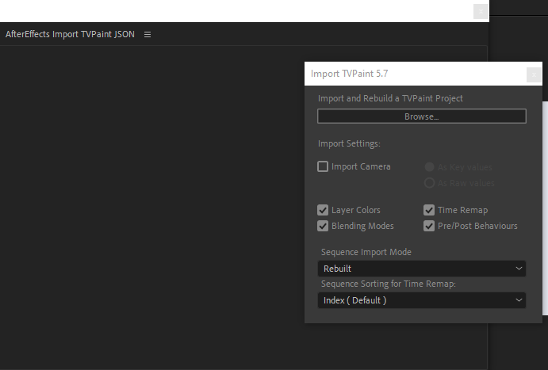This screenshot has width=548, height=370.
Task: Open the Sequence Sorting for Time Remap dropdown
Action: [421, 300]
